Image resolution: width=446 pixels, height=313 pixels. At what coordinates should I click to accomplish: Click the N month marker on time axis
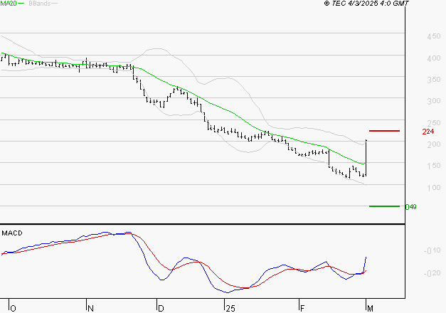coord(90,309)
